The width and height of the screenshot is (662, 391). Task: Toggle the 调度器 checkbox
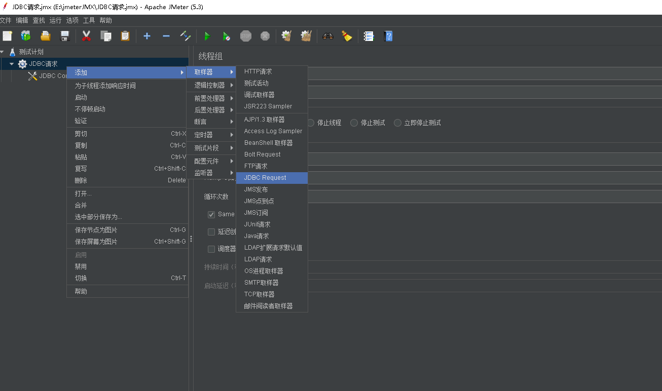(x=211, y=249)
